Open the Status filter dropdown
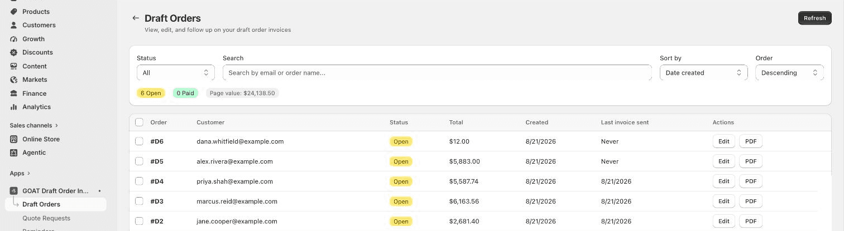 176,73
